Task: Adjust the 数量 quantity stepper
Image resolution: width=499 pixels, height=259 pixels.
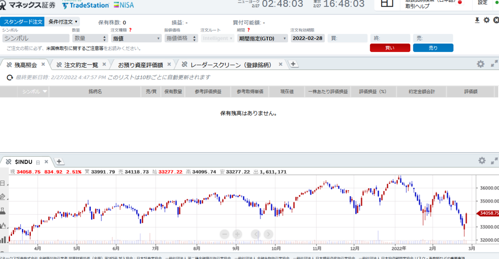Action: 104,38
